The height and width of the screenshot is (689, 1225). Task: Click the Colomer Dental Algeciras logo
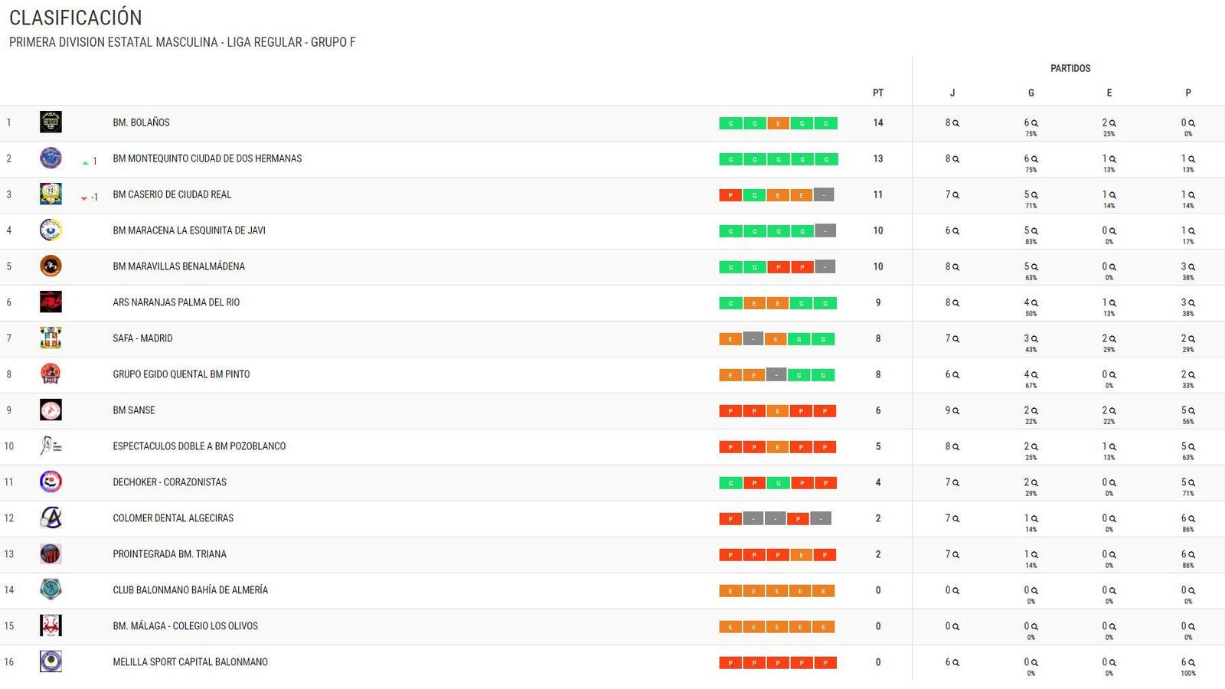pyautogui.click(x=51, y=518)
